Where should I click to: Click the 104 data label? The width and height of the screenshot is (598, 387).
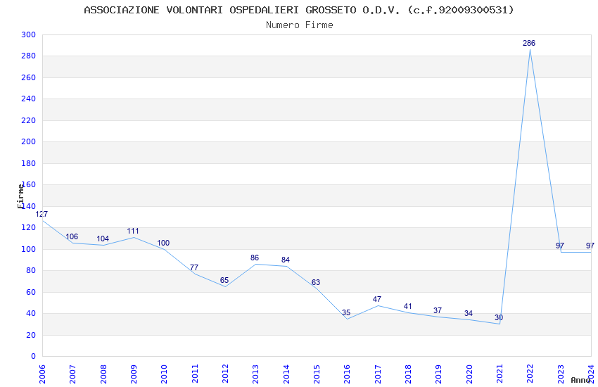point(103,239)
